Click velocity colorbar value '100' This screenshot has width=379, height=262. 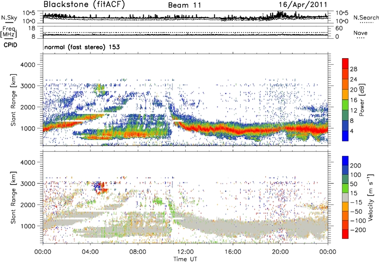click(355, 175)
